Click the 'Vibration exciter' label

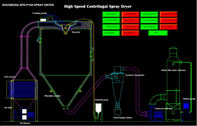click(52, 96)
